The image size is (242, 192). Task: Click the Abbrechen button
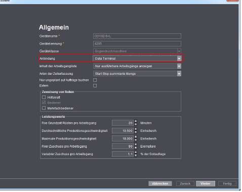(x=160, y=183)
